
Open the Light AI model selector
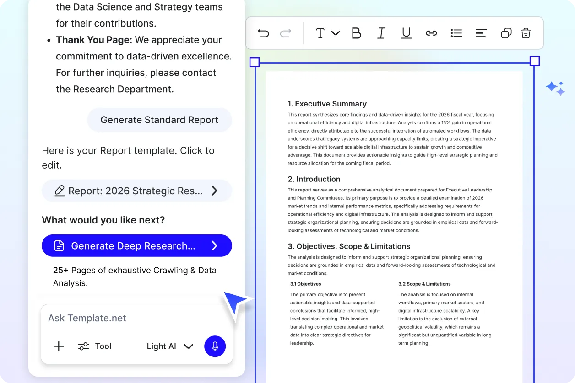[x=170, y=346]
